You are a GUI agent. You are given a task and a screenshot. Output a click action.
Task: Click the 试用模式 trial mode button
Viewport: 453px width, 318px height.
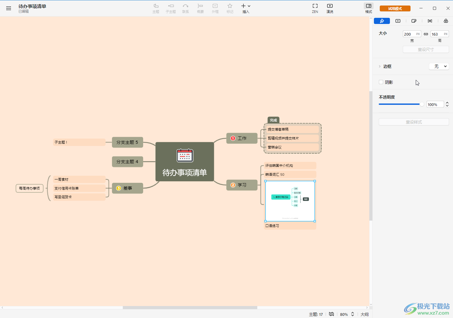(395, 9)
